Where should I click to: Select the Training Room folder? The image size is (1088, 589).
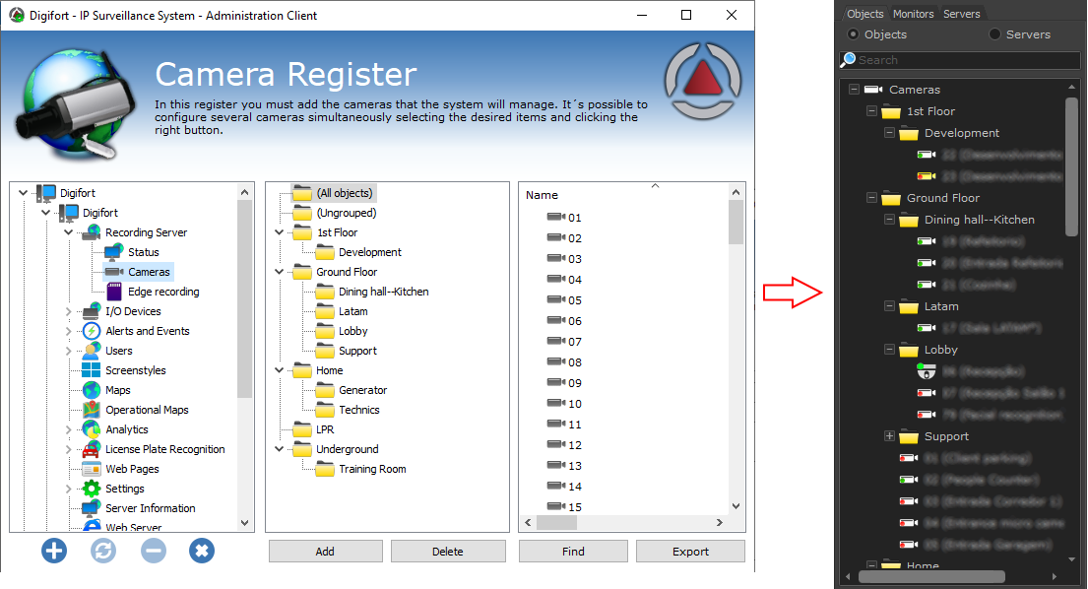coord(372,469)
